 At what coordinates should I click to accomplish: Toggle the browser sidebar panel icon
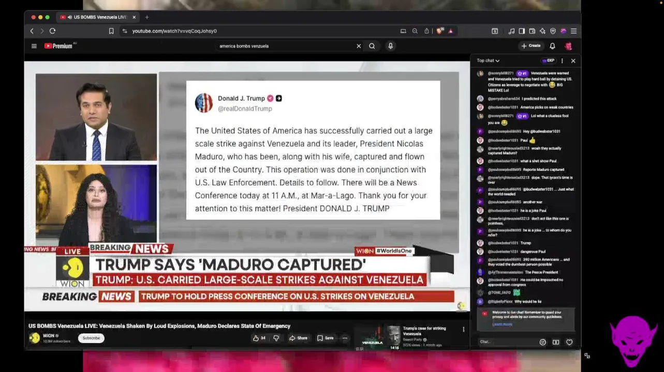point(522,31)
